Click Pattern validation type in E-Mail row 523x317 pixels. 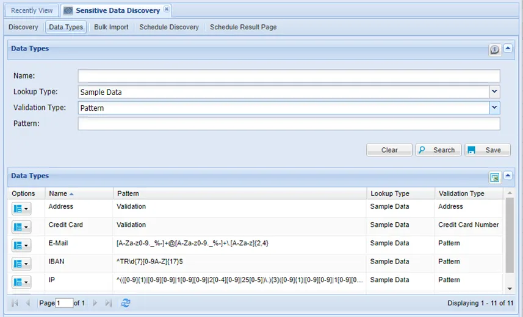[x=449, y=243]
